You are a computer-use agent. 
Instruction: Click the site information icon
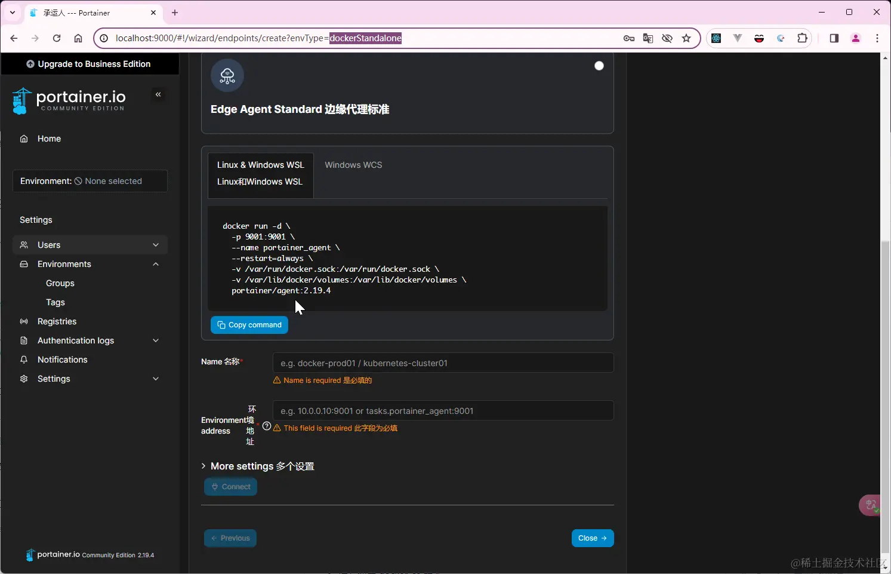(104, 38)
